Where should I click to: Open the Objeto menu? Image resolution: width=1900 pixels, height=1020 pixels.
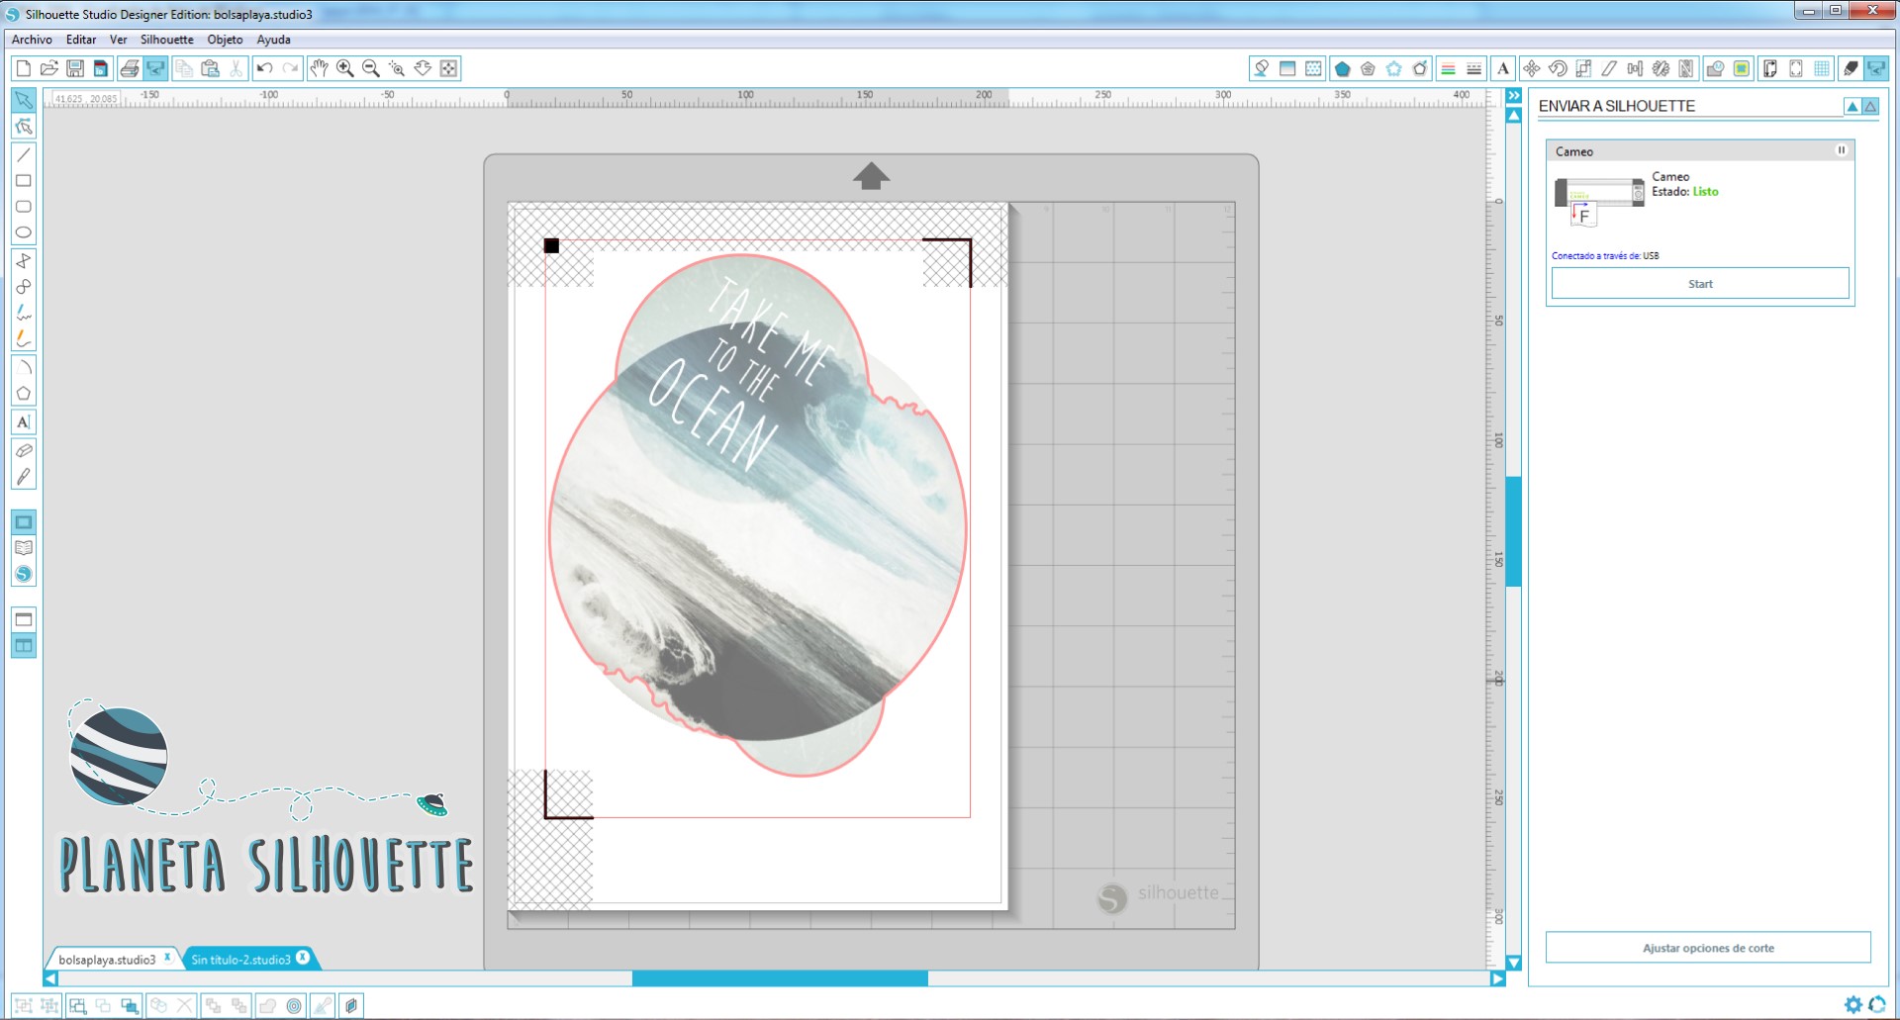tap(225, 40)
